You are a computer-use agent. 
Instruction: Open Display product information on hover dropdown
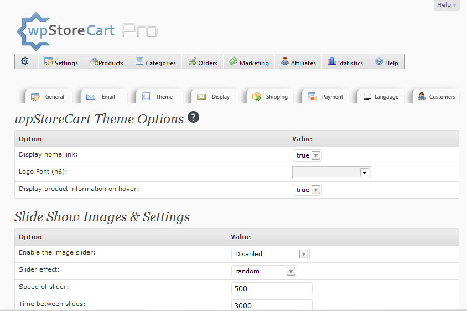click(x=307, y=190)
